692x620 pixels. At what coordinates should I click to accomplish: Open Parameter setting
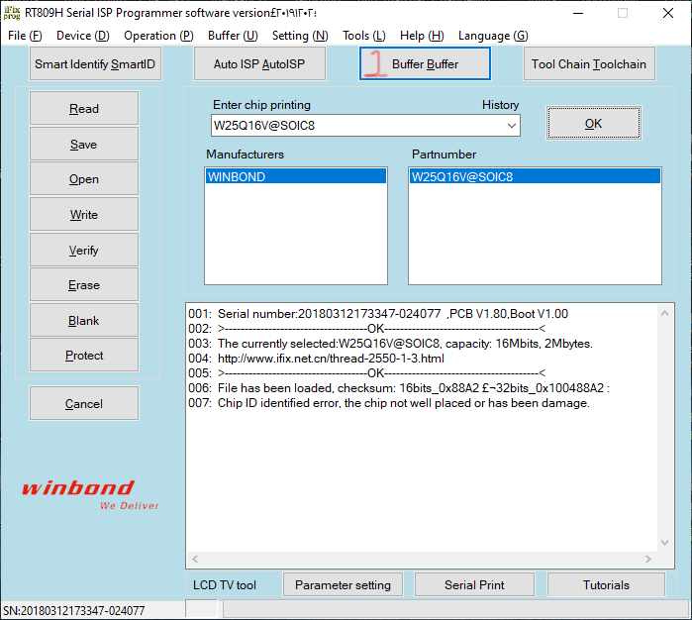pyautogui.click(x=343, y=584)
